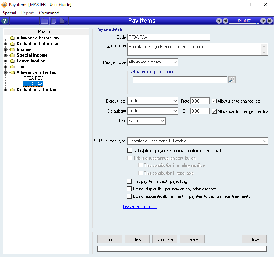The height and width of the screenshot is (257, 274).
Task: Open the Special menu
Action: click(10, 13)
